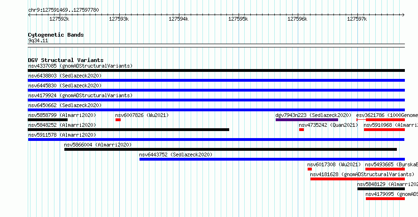Click the right arrowhead of the ruler
Screen dimensions: 418x217
click(403, 15)
